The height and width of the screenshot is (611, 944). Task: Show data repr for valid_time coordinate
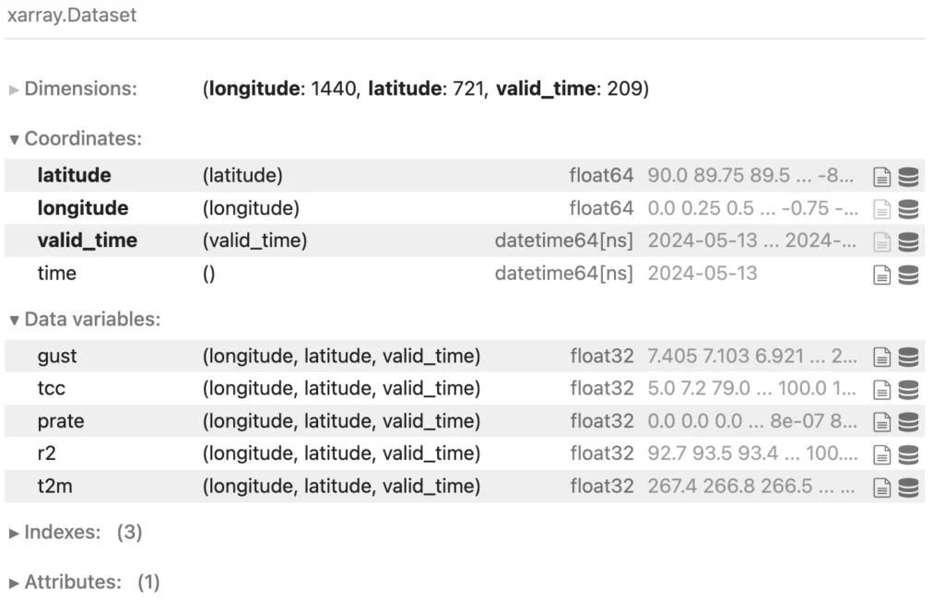tap(908, 241)
